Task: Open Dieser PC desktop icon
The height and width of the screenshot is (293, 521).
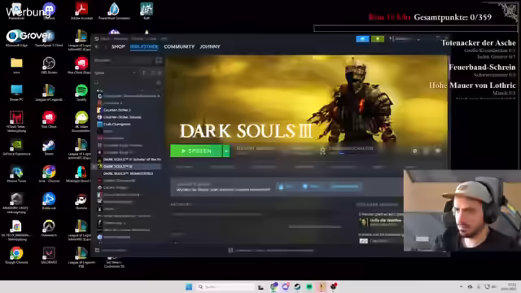Action: tap(16, 92)
